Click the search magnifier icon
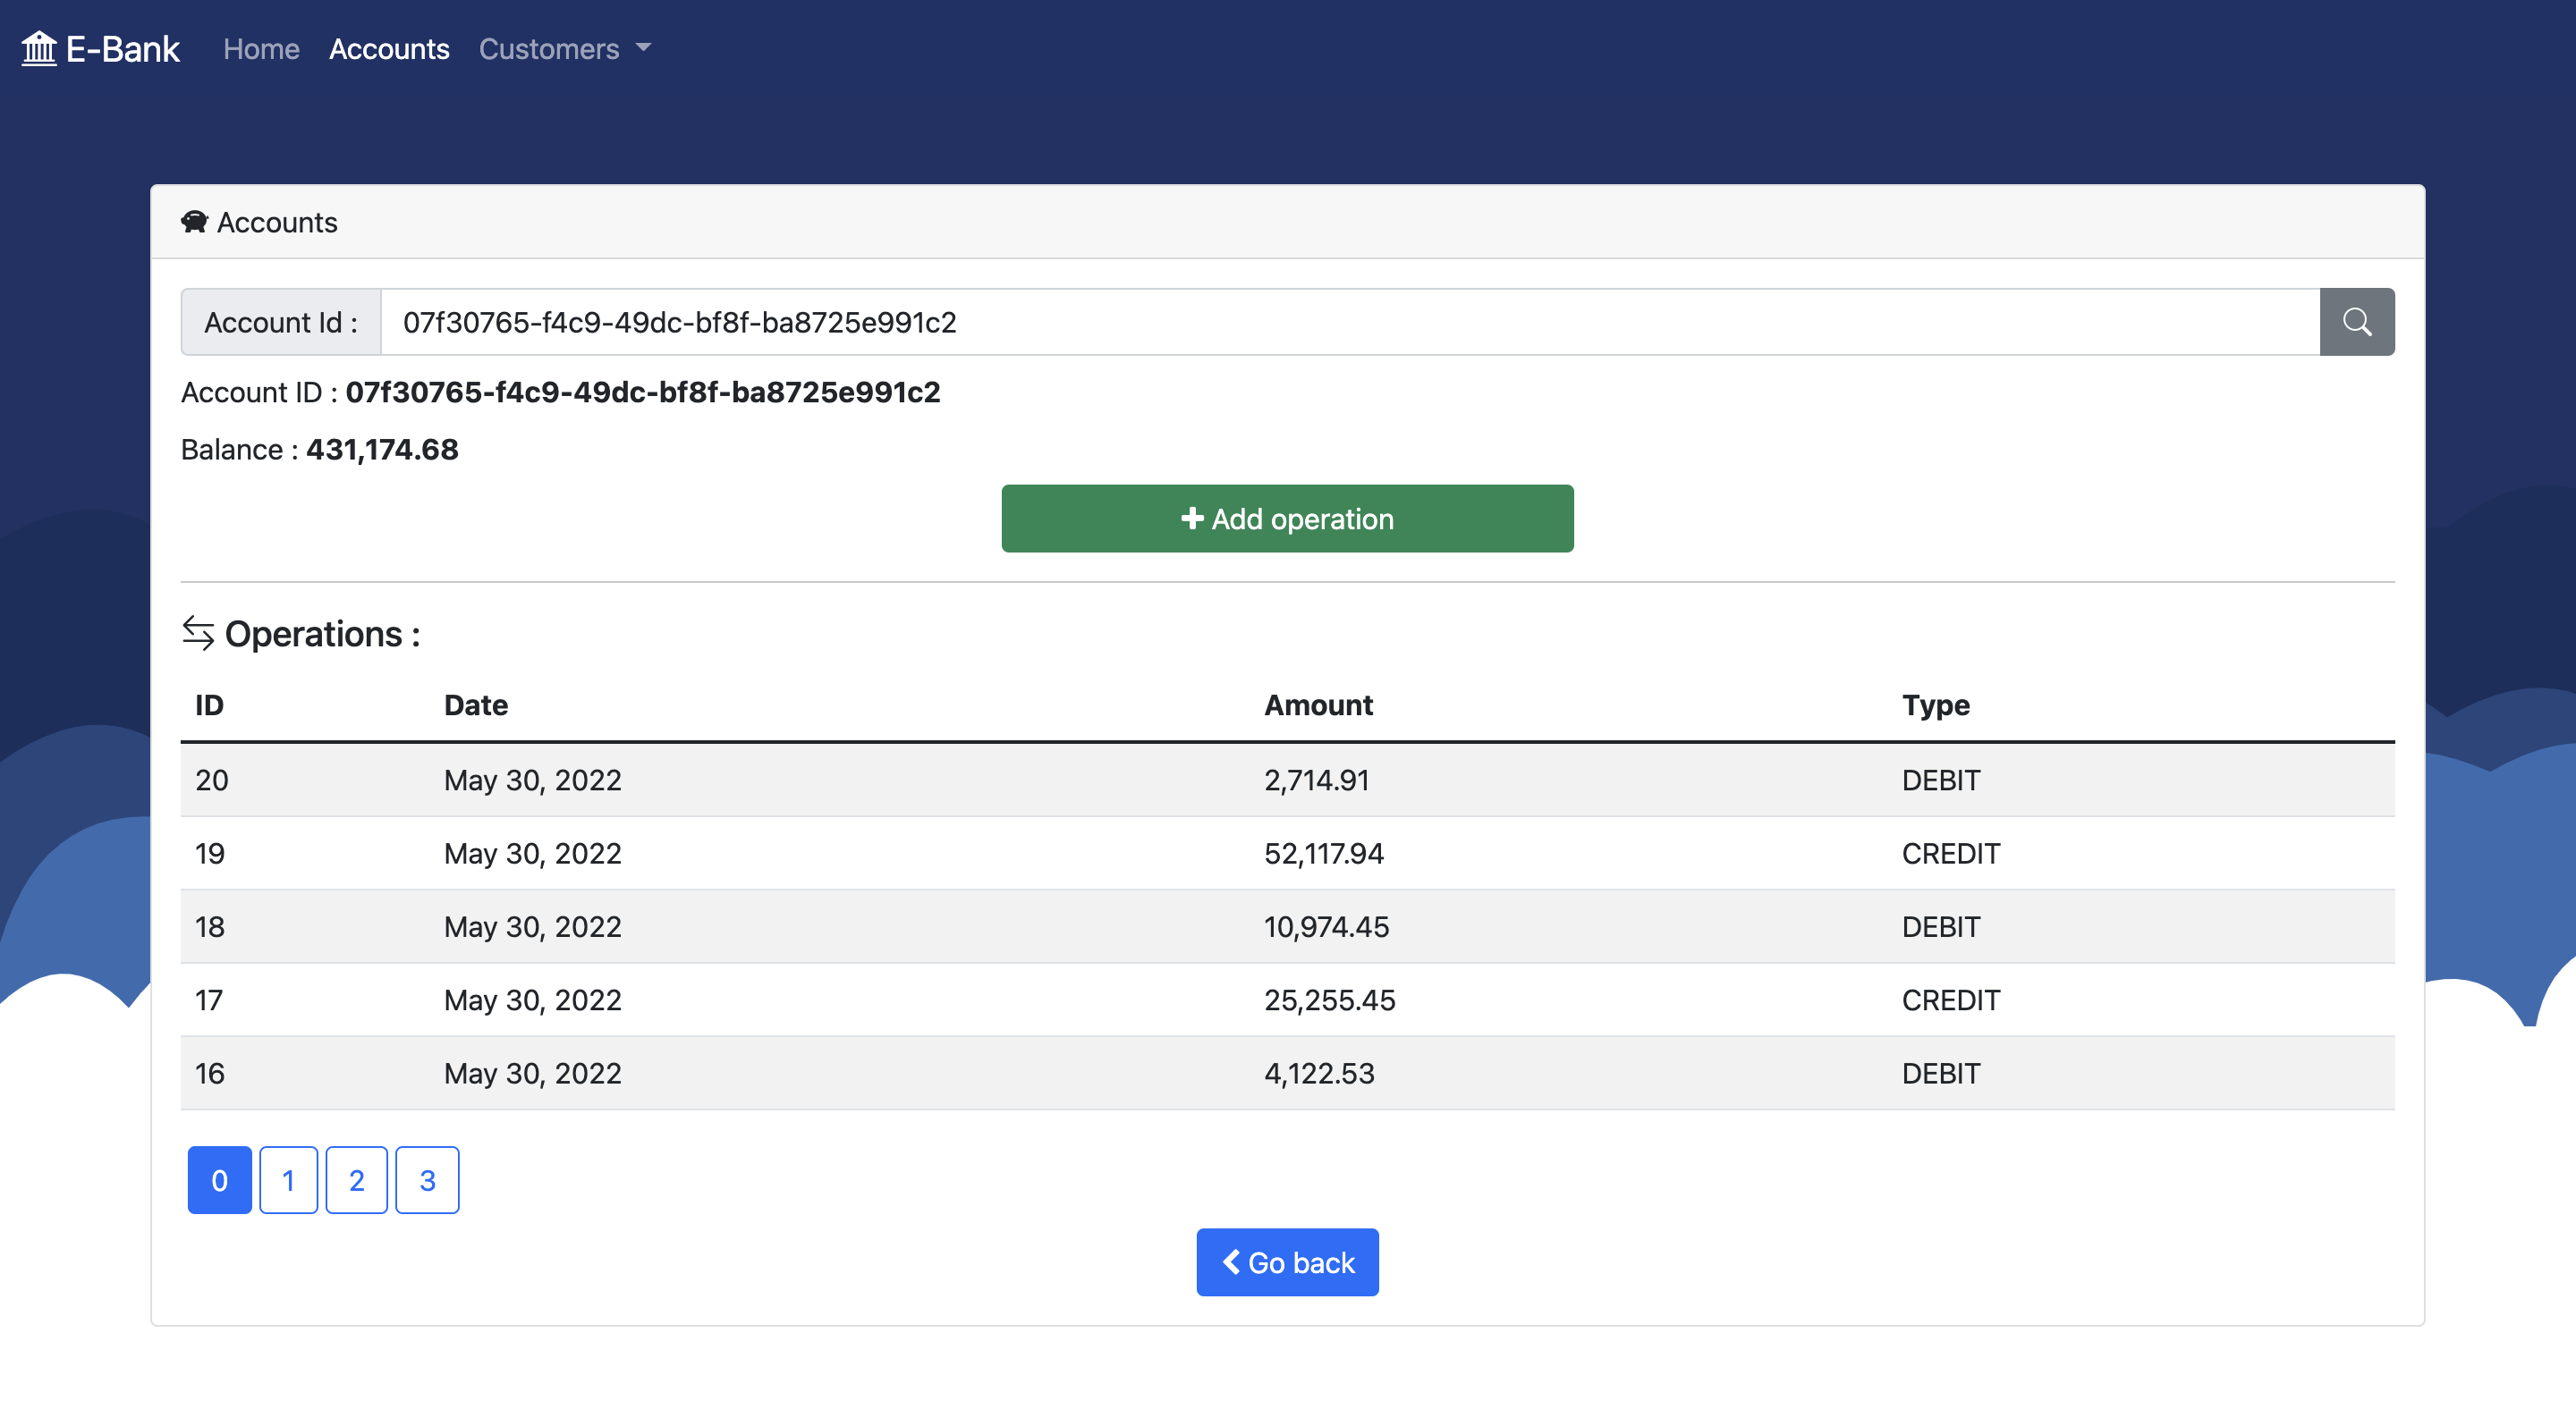Image resolution: width=2576 pixels, height=1409 pixels. pos(2356,322)
